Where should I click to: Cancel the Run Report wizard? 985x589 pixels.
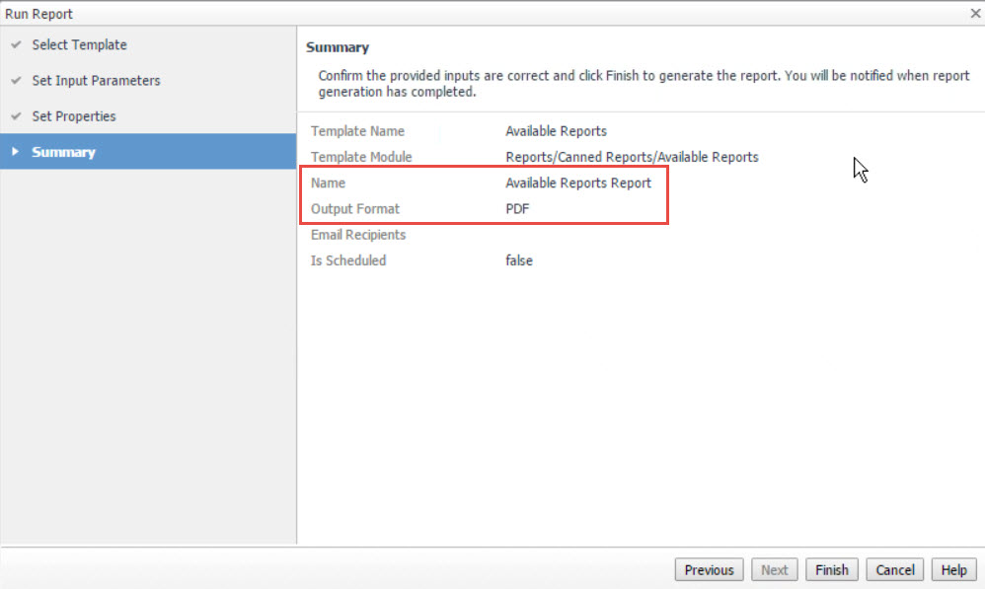(x=895, y=569)
